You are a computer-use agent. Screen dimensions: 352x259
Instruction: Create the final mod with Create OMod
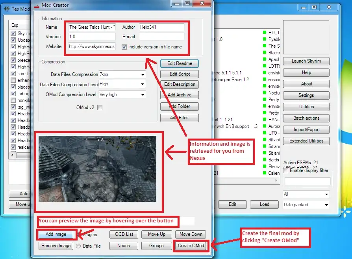point(191,246)
